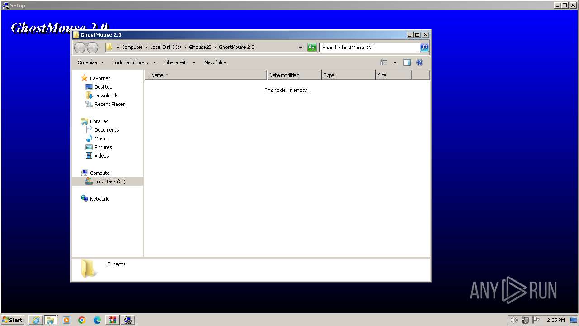
Task: Expand the arrow after Local Disk (C:) breadcrumb
Action: coord(185,47)
